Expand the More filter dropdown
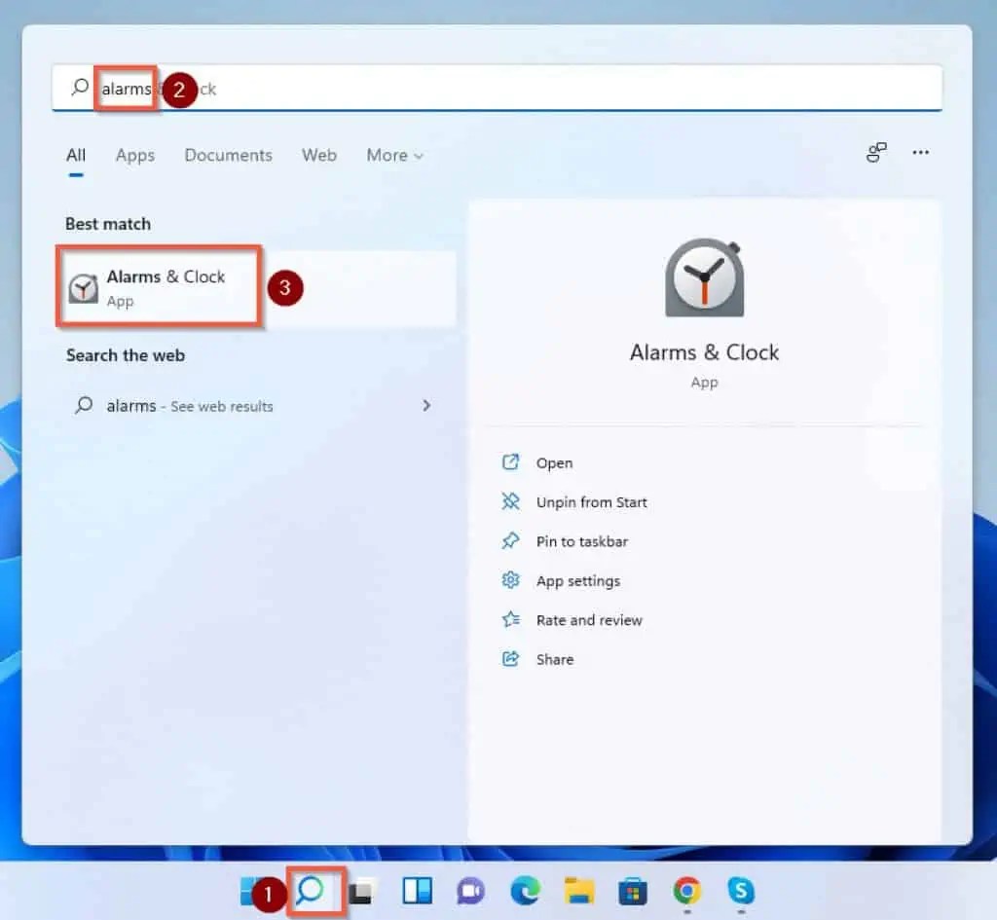This screenshot has height=920, width=997. 393,155
